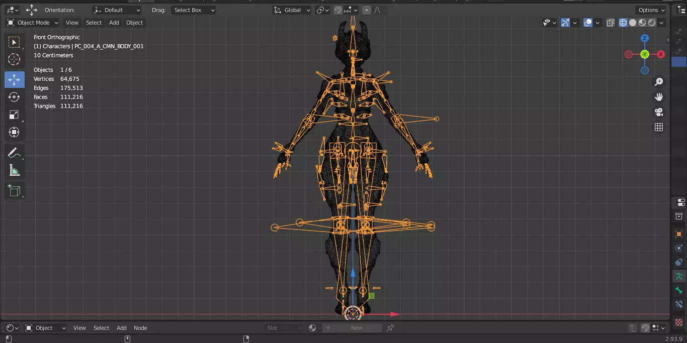The image size is (687, 343).
Task: Open the pivot point dropdown
Action: click(x=322, y=10)
